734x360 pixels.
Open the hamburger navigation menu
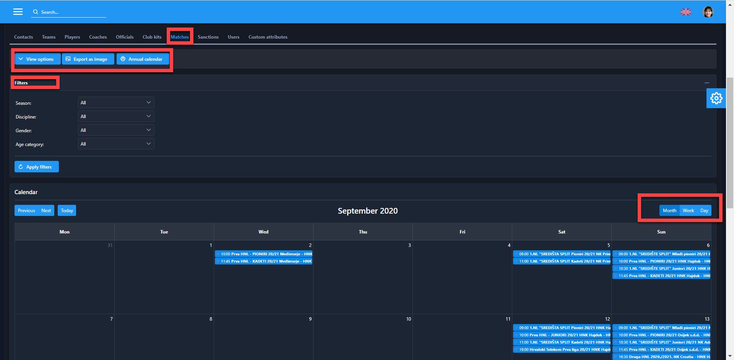pyautogui.click(x=18, y=12)
